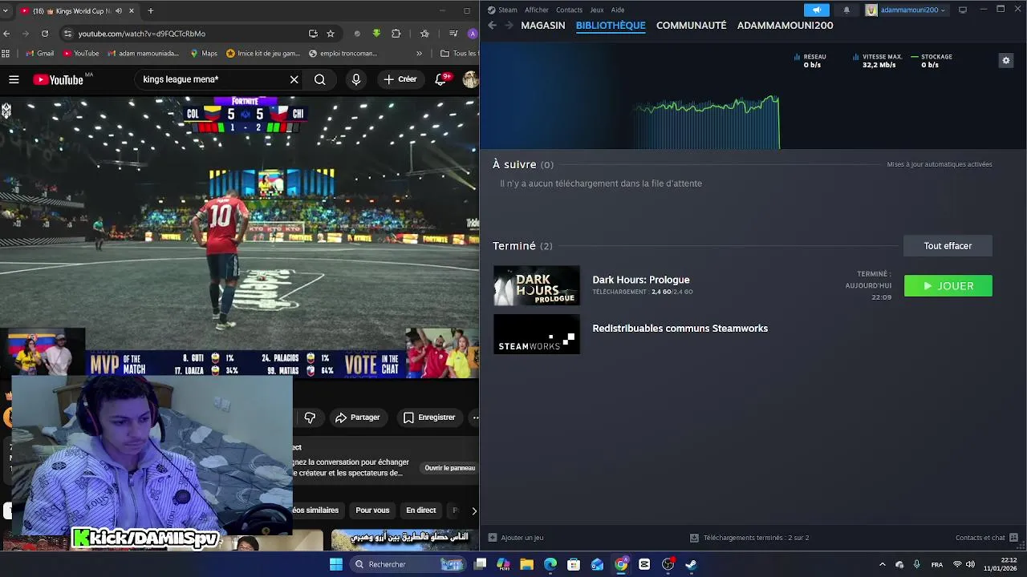Click Ouvrir le panneau chat button
This screenshot has height=577, width=1027.
click(x=450, y=468)
